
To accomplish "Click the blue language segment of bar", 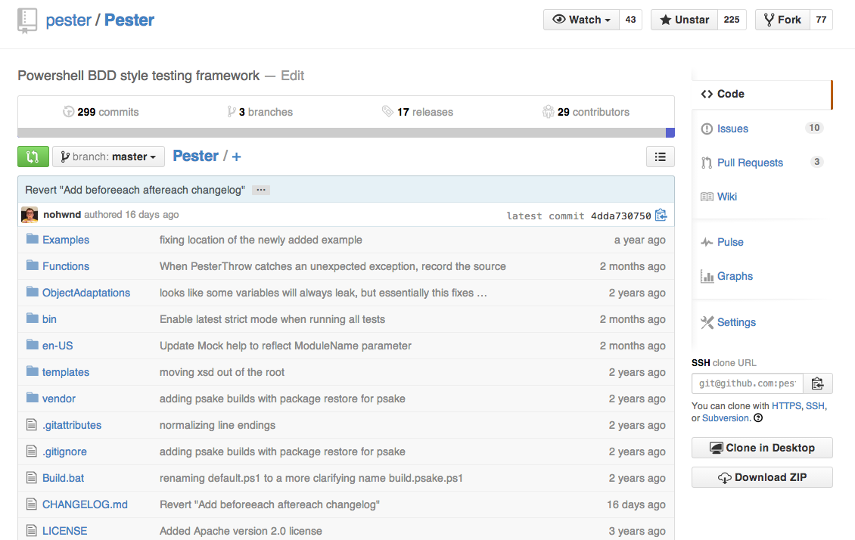I will [670, 132].
